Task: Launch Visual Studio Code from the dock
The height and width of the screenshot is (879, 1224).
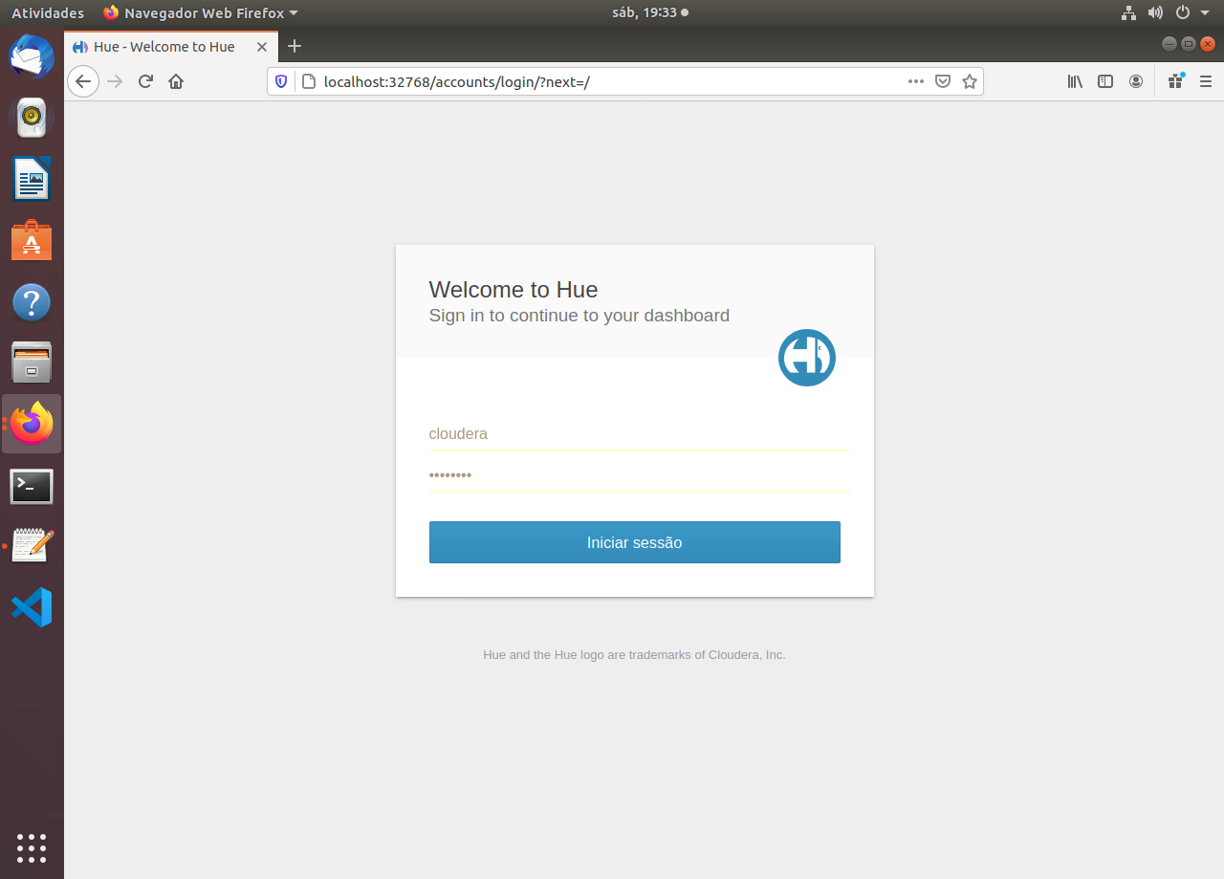Action: (x=32, y=607)
